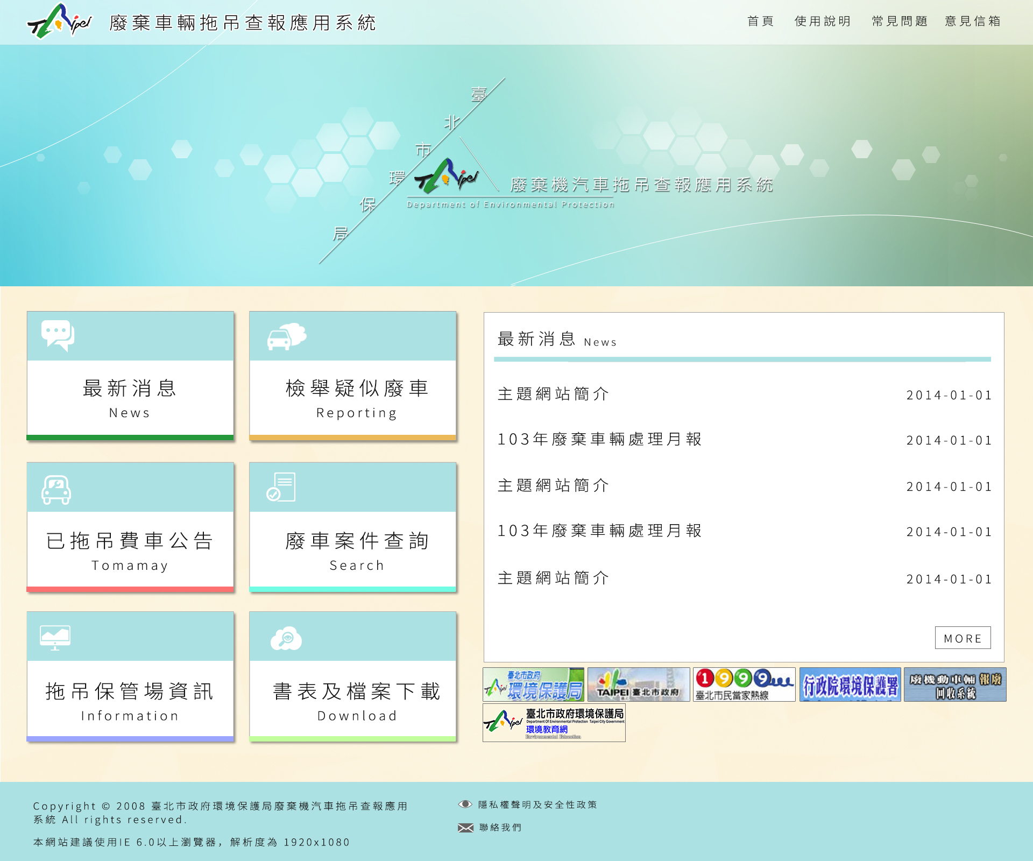This screenshot has height=861, width=1033.
Task: Open 使用說明 in the top navigation
Action: 822,21
